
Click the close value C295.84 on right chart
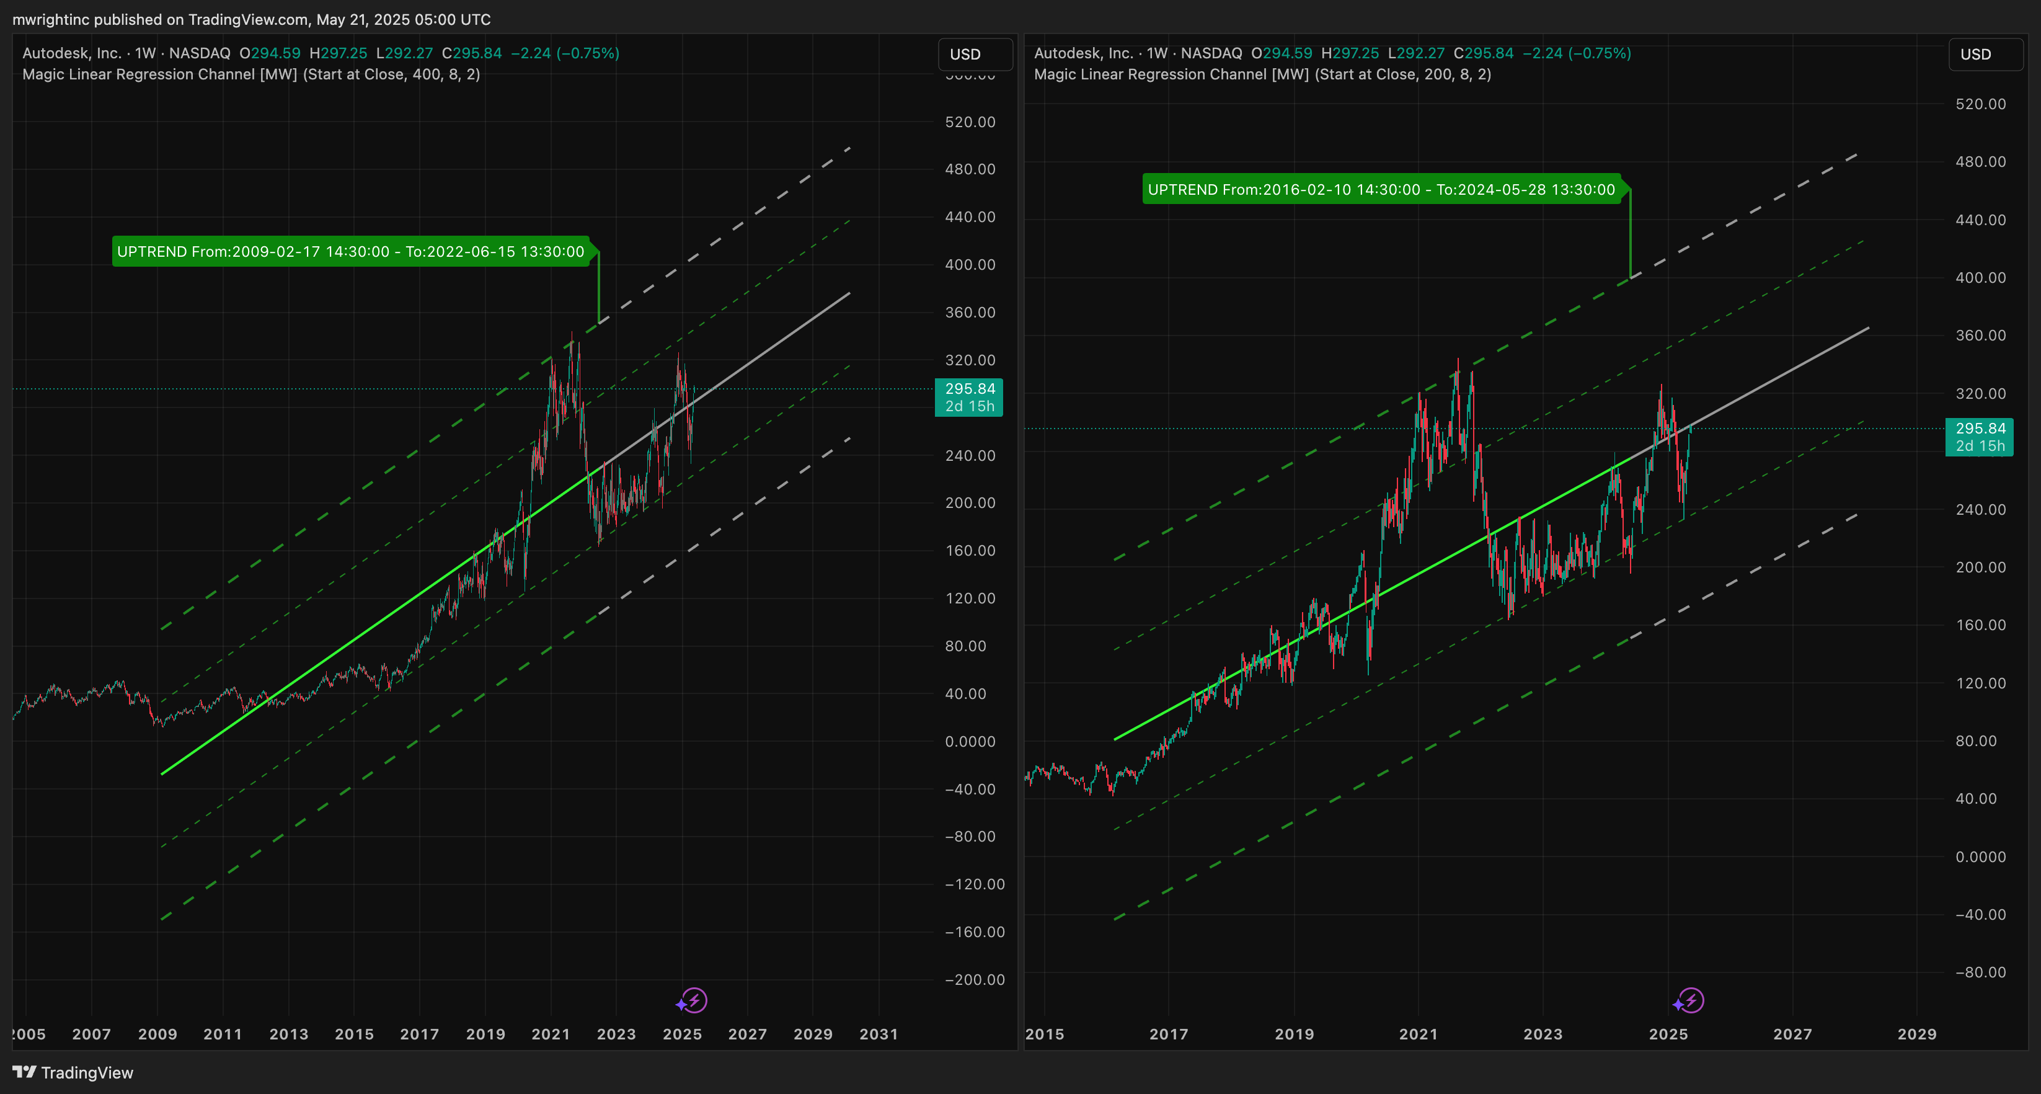1483,53
